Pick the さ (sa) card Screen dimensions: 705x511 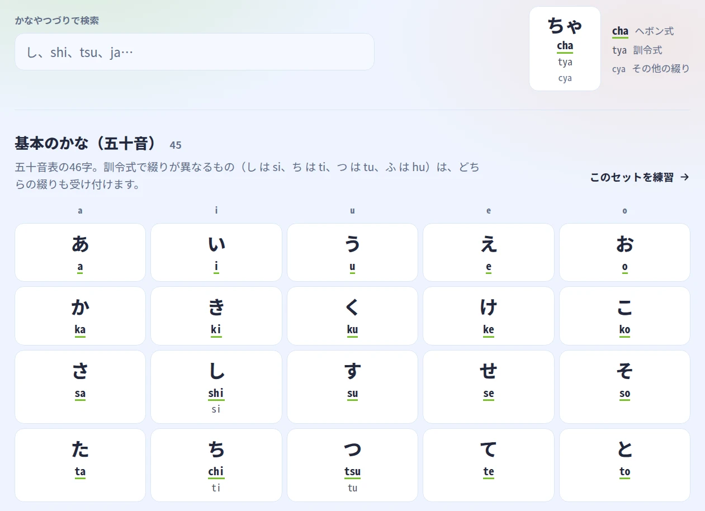click(x=80, y=387)
